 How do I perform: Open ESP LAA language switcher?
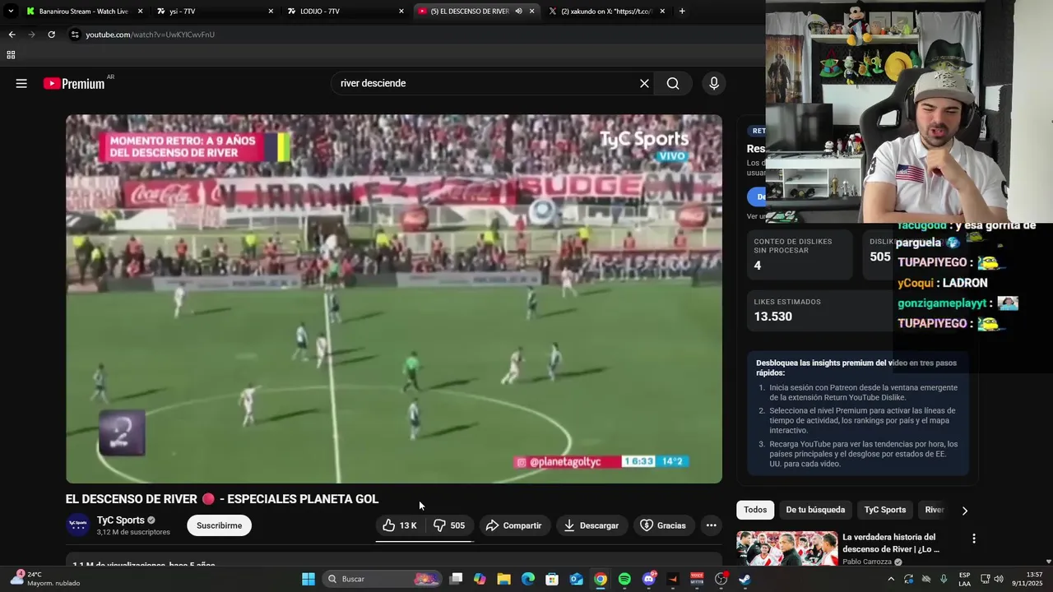click(964, 579)
